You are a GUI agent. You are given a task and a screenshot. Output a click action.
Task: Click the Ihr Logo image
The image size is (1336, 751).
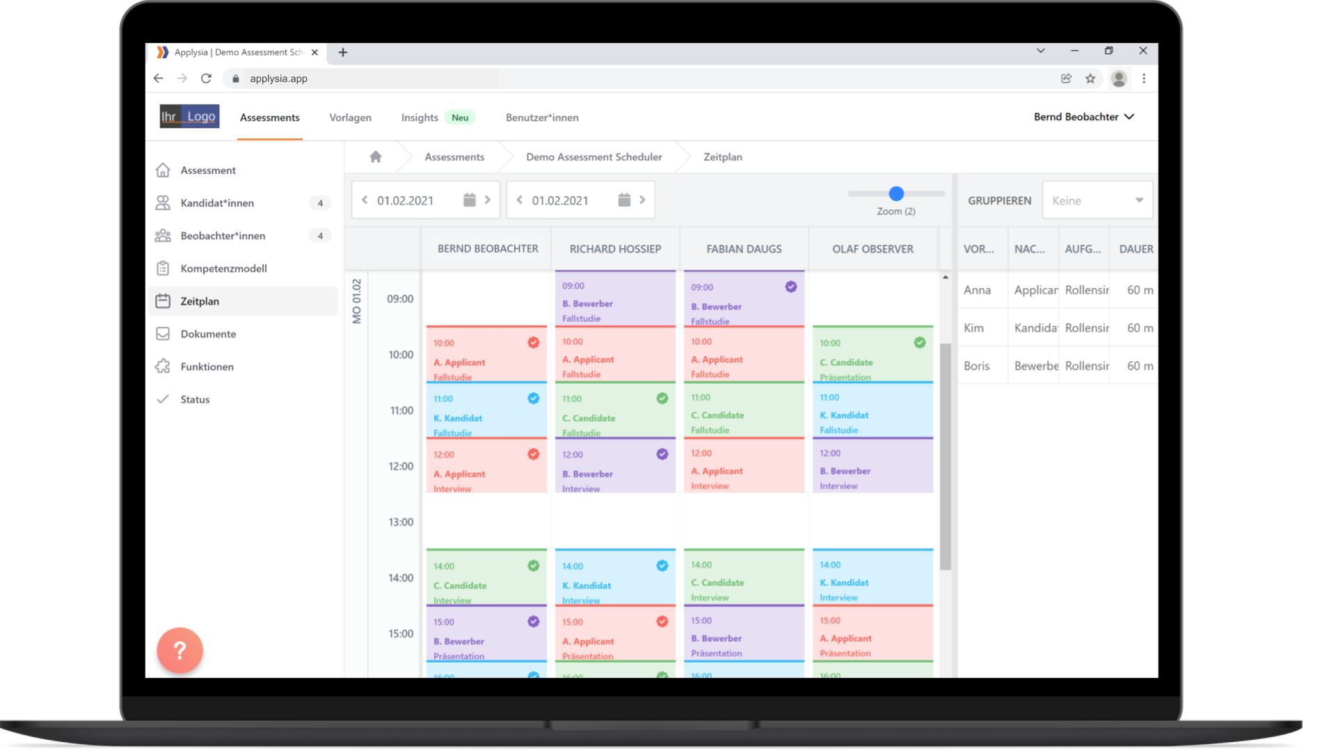point(189,116)
